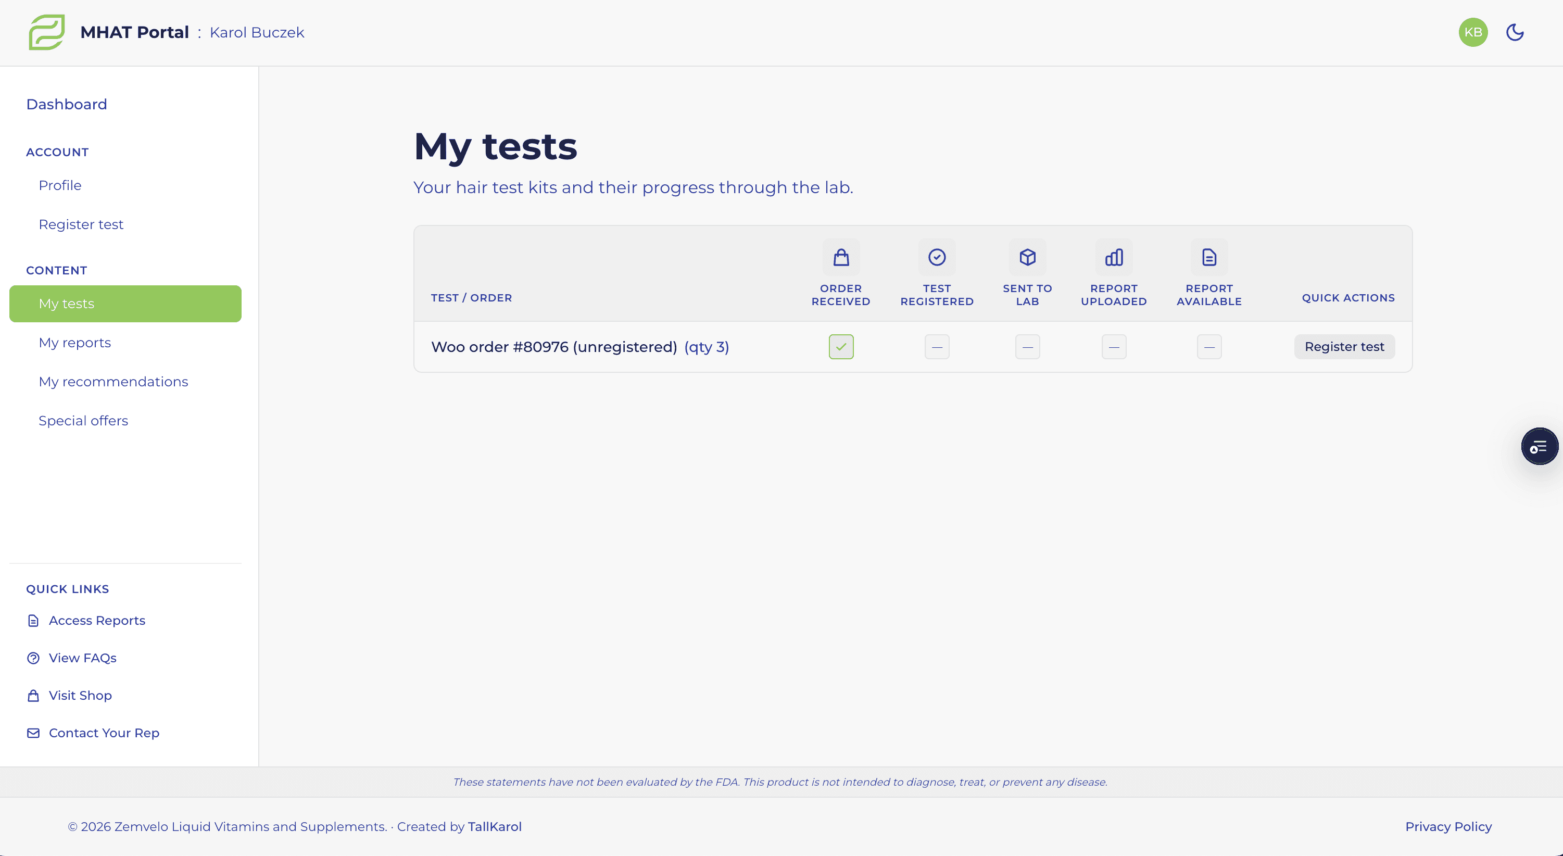Toggle dark mode with the moon icon
Viewport: 1563px width, 856px height.
1515,32
